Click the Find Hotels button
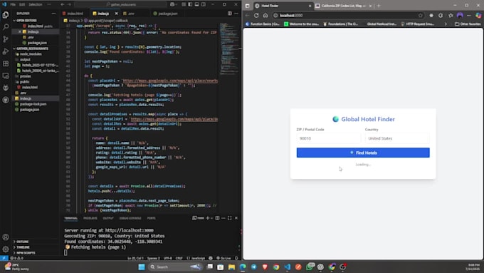 tap(363, 153)
